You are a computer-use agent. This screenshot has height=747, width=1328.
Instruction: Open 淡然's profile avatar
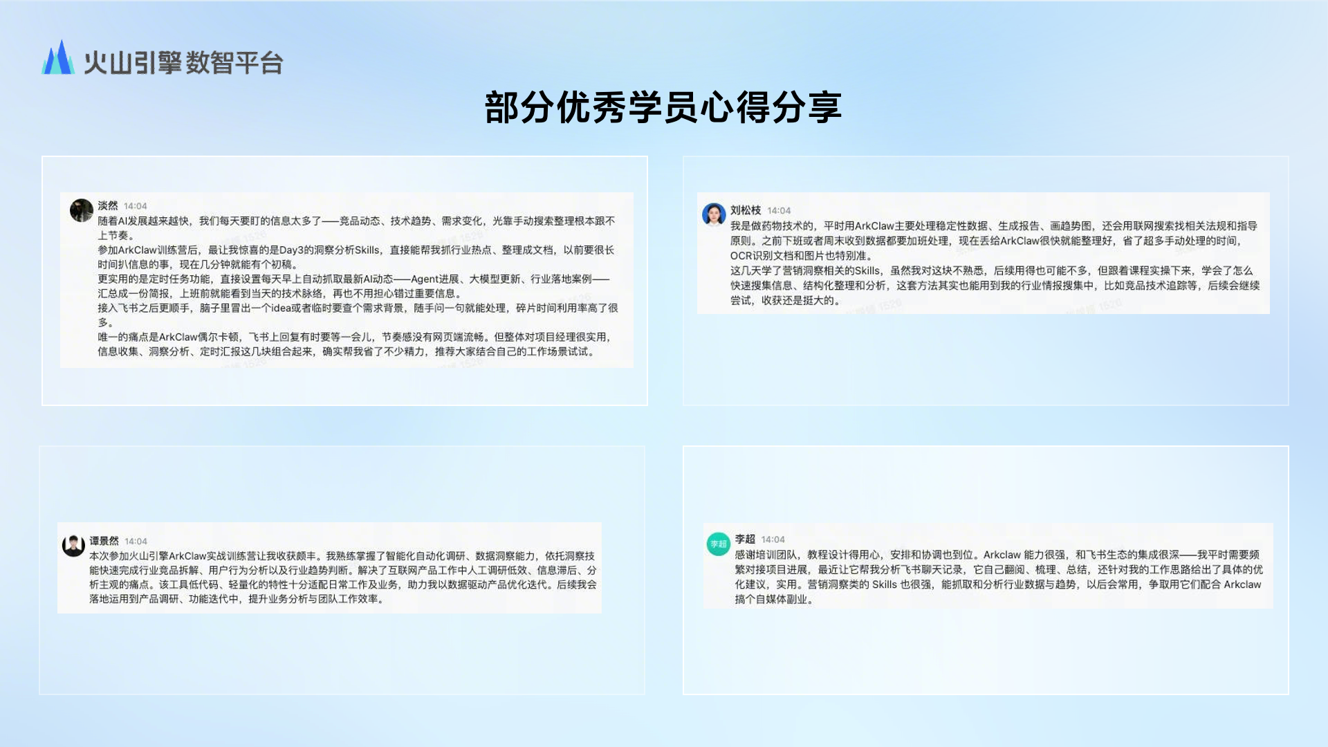tap(82, 210)
